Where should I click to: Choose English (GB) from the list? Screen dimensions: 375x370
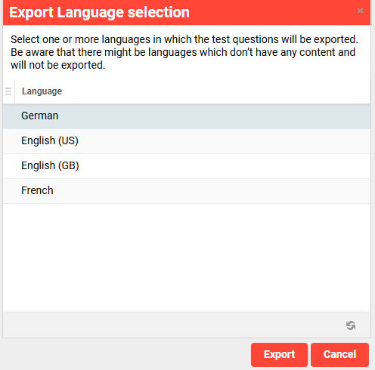click(x=187, y=166)
